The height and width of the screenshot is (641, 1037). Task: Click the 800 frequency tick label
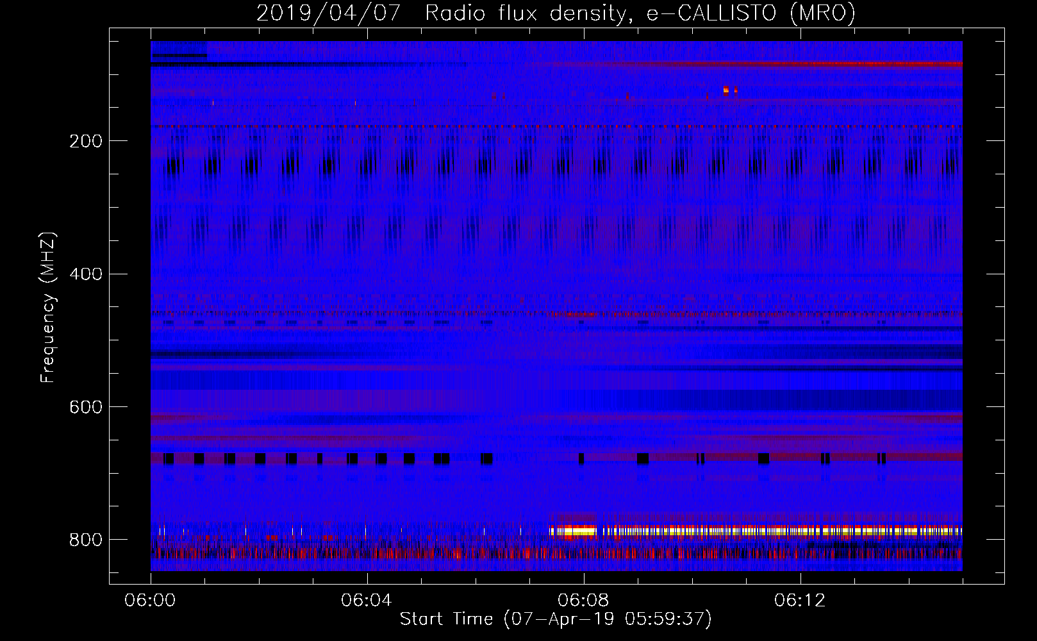pos(86,540)
